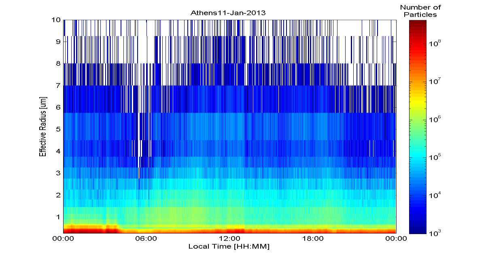Viewport: 486px width, 262px height.
Task: Click the colorbar label 10^5
Action: tap(434, 158)
